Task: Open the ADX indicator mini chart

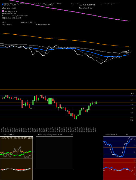Action: pos(16,147)
